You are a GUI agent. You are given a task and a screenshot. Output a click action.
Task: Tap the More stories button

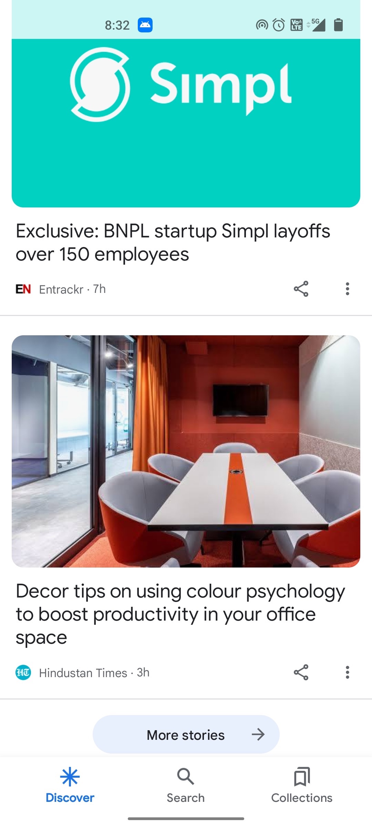click(x=186, y=735)
